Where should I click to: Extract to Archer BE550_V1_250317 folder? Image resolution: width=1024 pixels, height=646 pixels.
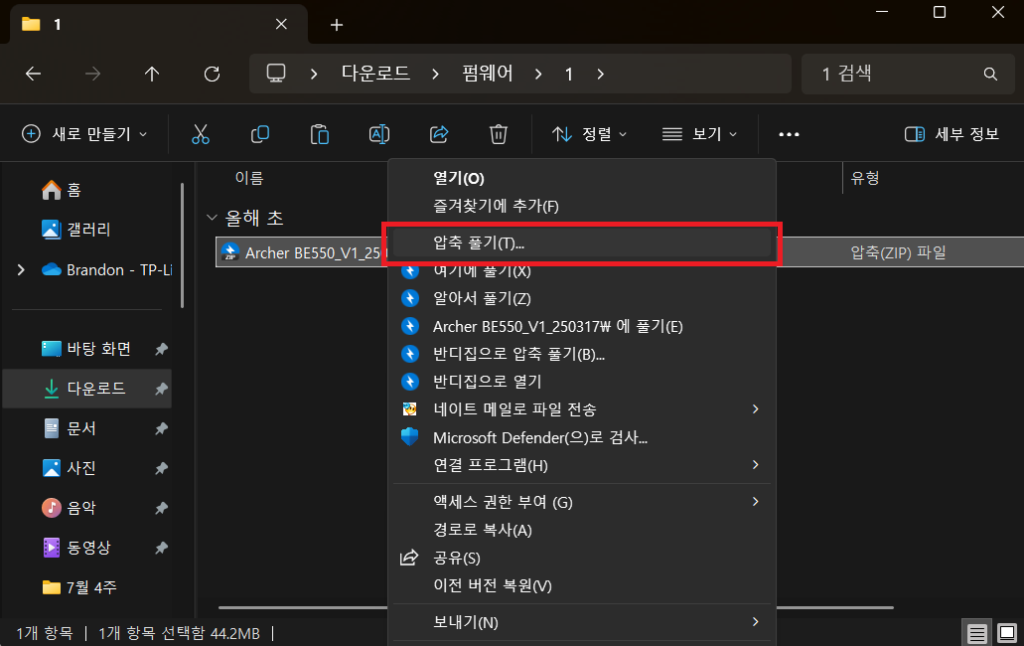pos(582,327)
